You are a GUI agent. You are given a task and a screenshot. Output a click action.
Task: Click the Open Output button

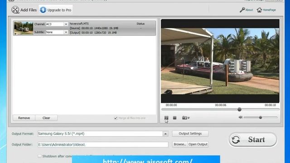pos(198,144)
